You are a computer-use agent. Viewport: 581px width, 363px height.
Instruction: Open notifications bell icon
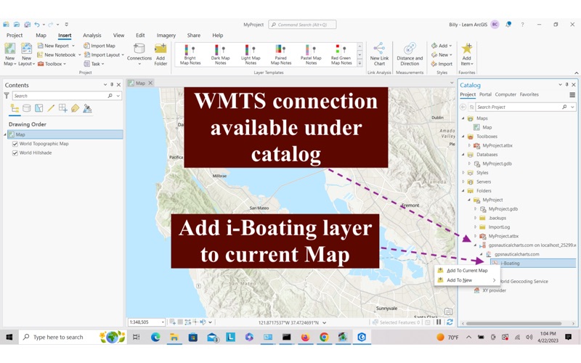tap(508, 25)
